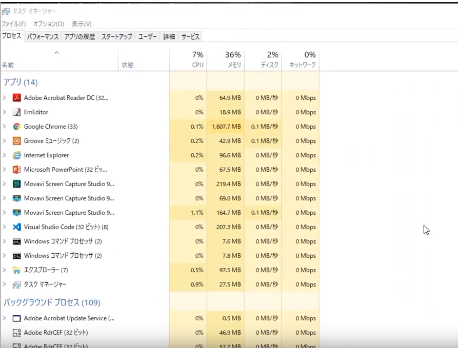The width and height of the screenshot is (458, 348).
Task: Sort processes by メモリ column
Action: coord(226,60)
